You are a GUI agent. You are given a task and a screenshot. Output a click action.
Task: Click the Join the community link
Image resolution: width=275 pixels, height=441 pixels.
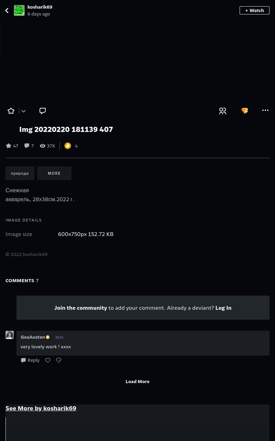tap(81, 308)
